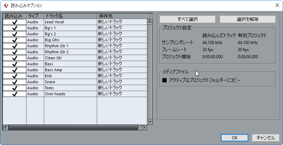Open 保存先 for Toms row
Screen dimensions: 283x145
122,88
